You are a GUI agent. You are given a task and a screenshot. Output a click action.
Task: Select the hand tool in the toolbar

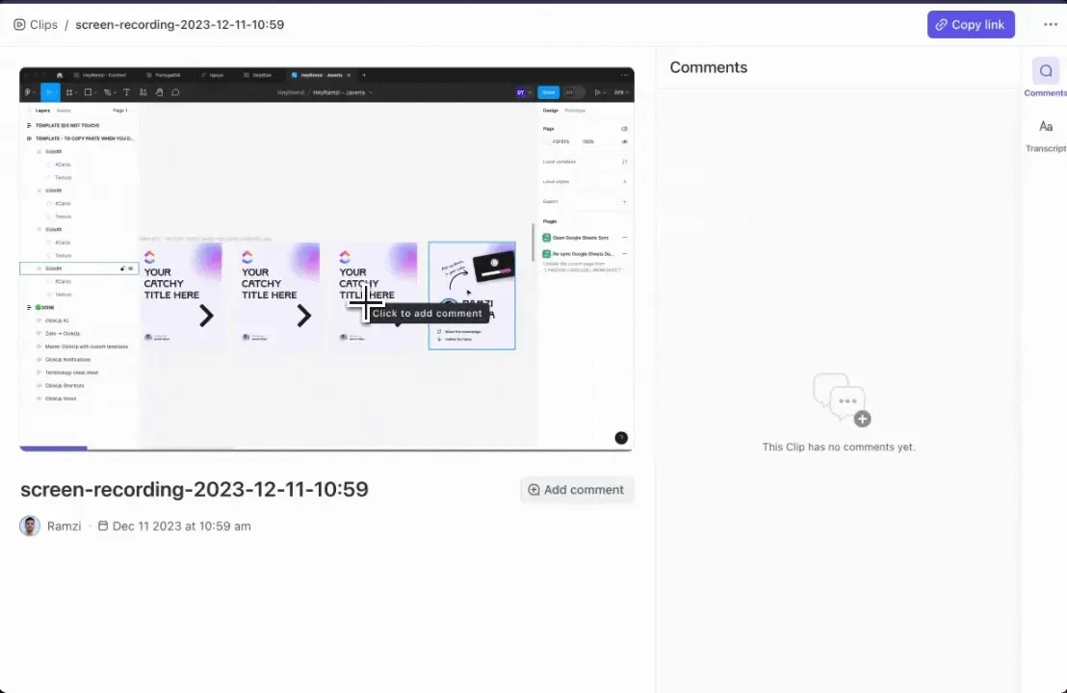coord(159,92)
